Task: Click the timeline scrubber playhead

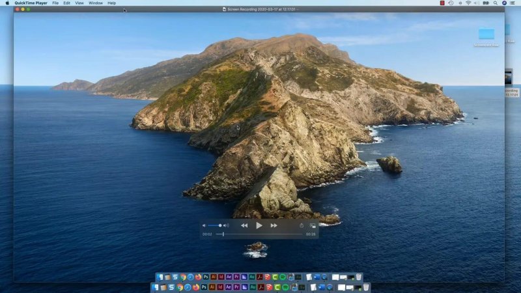Action: [x=223, y=234]
